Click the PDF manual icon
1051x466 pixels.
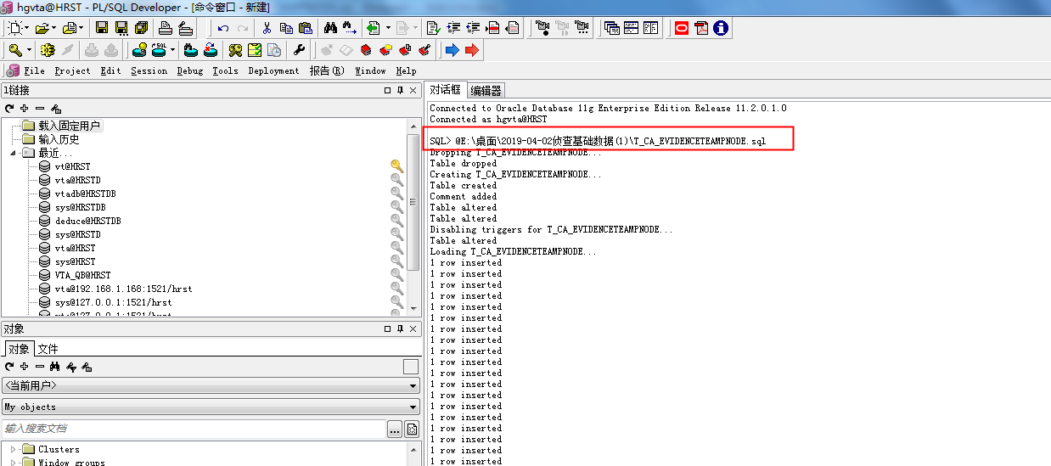pos(701,28)
